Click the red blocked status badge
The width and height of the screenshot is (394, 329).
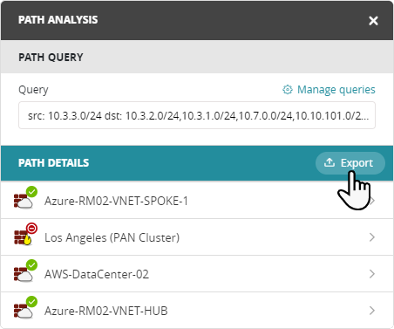point(31,228)
